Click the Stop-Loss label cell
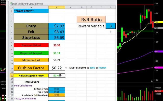This screenshot has height=101, width=163. pyautogui.click(x=31, y=37)
